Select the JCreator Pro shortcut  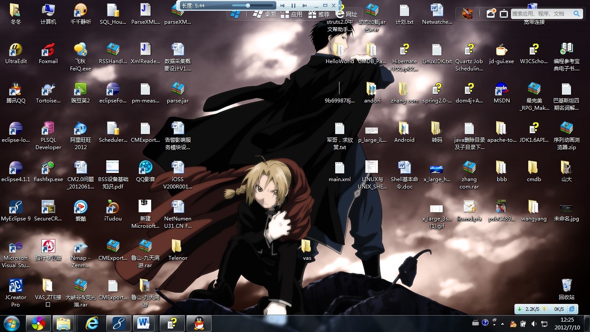point(16,293)
